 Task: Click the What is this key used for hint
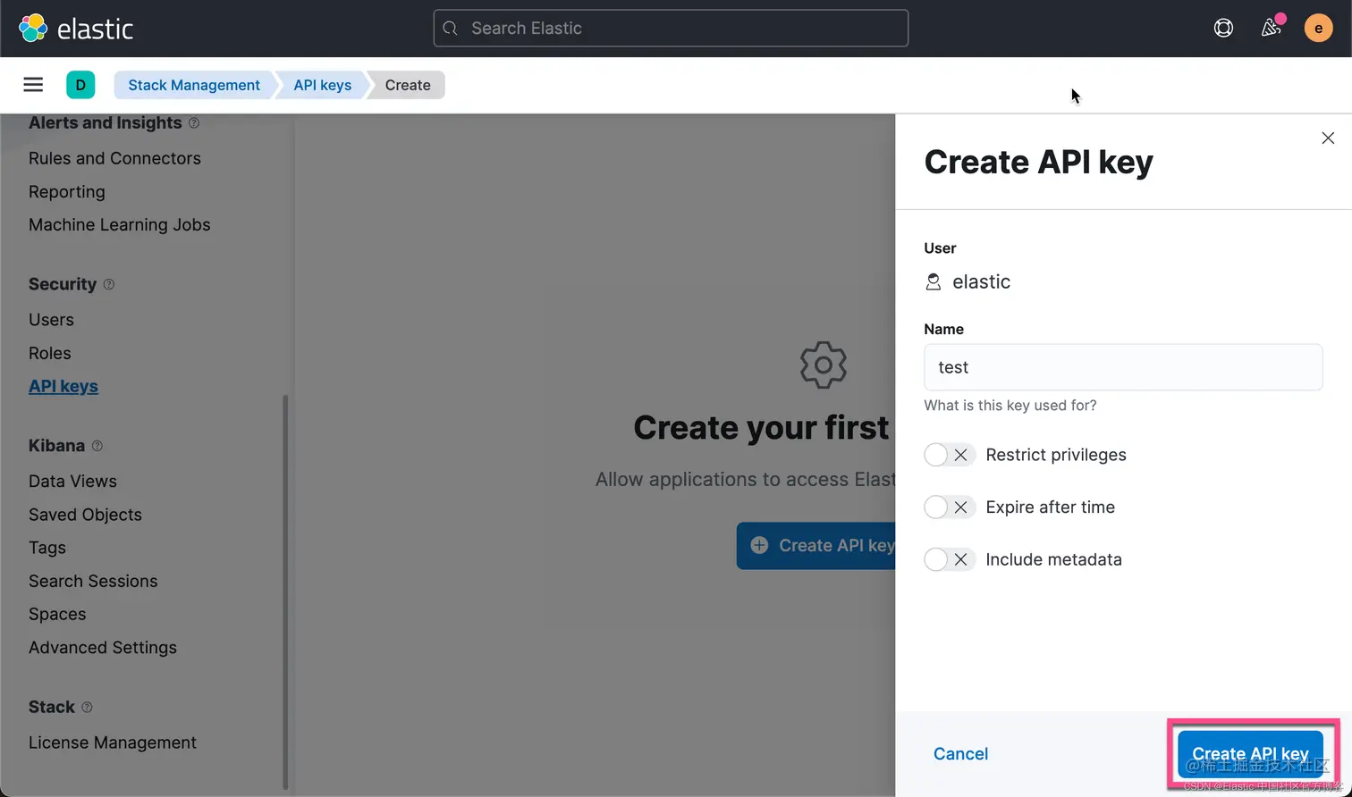(x=1010, y=406)
